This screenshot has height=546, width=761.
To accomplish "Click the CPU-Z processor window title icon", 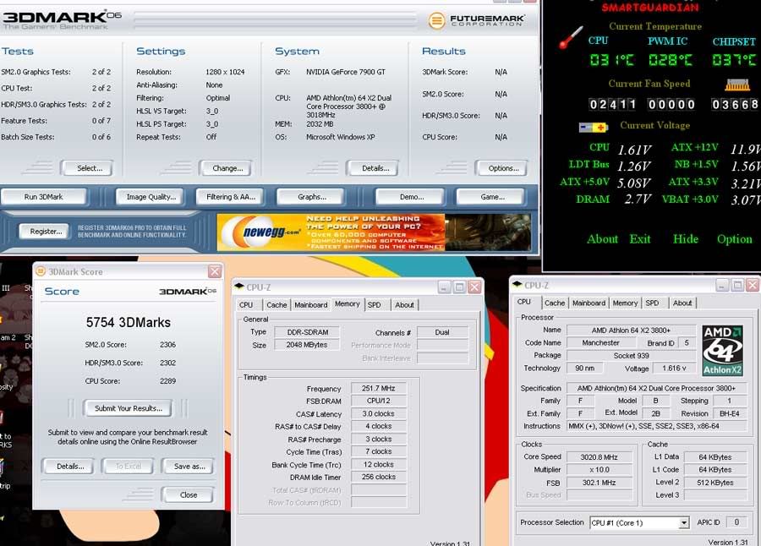I will coord(517,284).
